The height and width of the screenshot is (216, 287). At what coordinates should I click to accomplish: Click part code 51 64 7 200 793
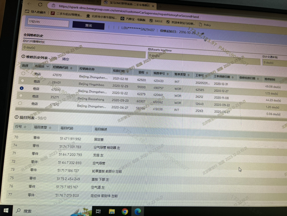pyautogui.click(x=70, y=155)
